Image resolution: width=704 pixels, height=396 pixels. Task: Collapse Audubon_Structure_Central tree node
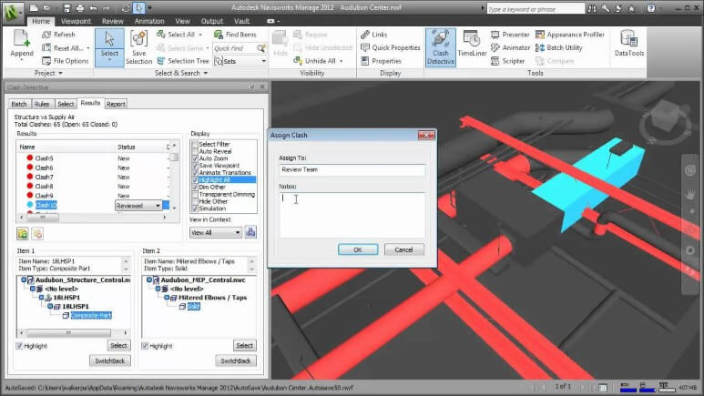pos(24,279)
